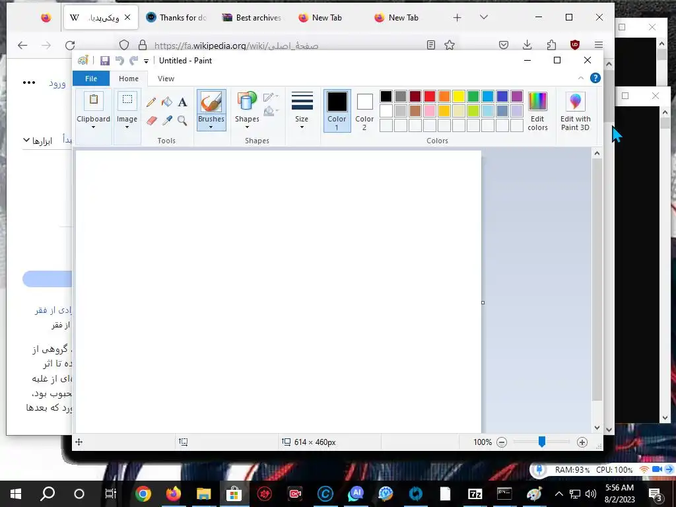The height and width of the screenshot is (507, 676).
Task: Click the Paint zoom in plus button
Action: 582,442
